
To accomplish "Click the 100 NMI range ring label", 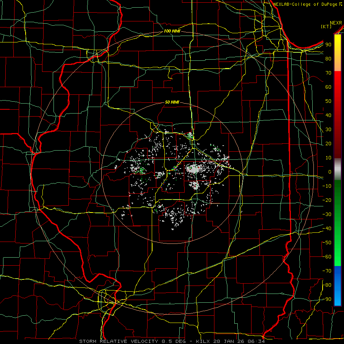I will coord(172,31).
